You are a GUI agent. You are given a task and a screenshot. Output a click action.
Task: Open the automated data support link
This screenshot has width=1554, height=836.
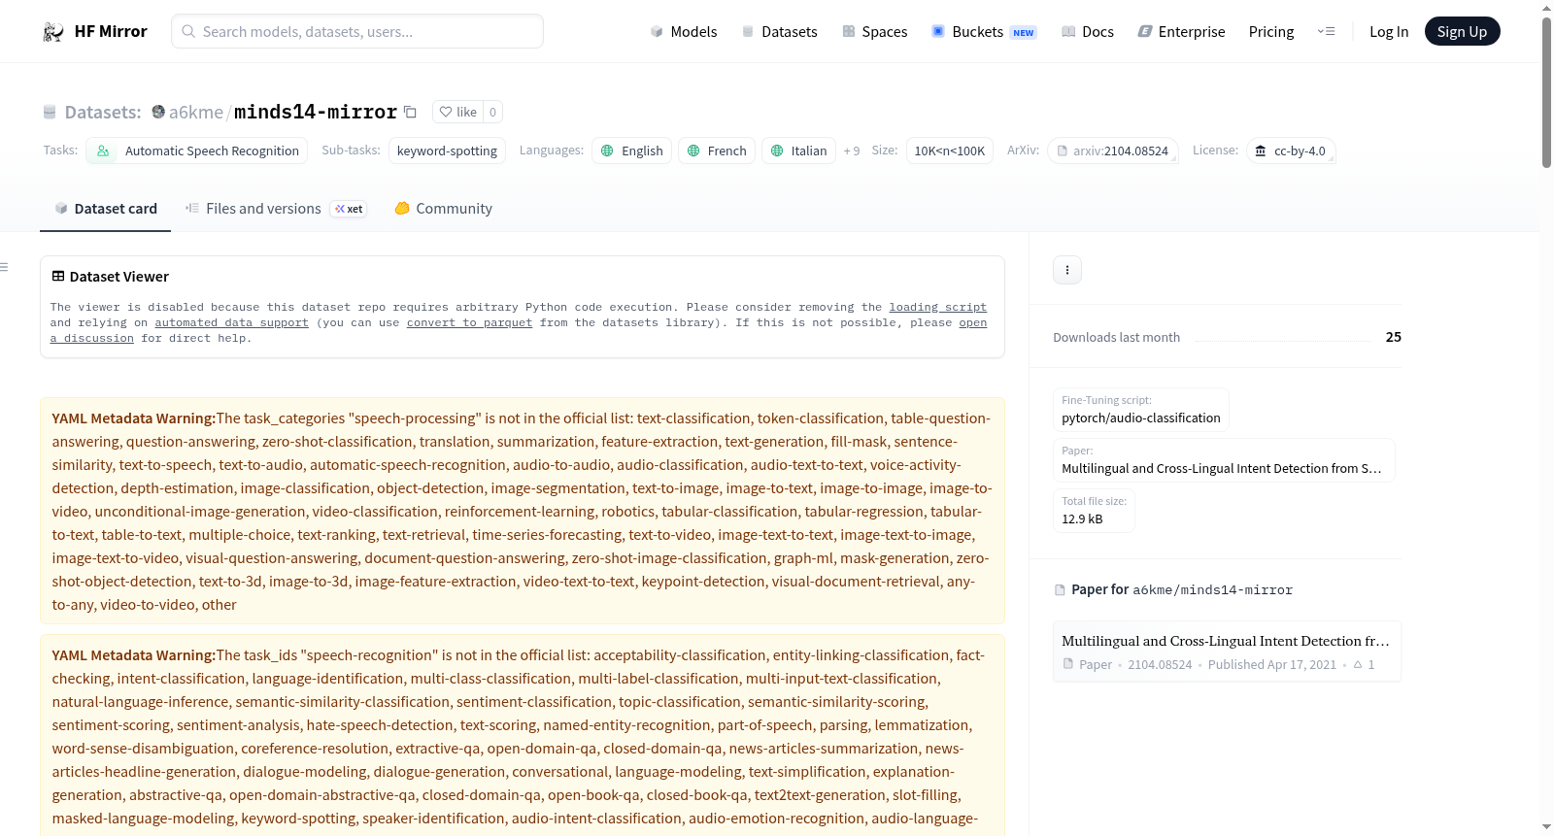[x=231, y=322]
